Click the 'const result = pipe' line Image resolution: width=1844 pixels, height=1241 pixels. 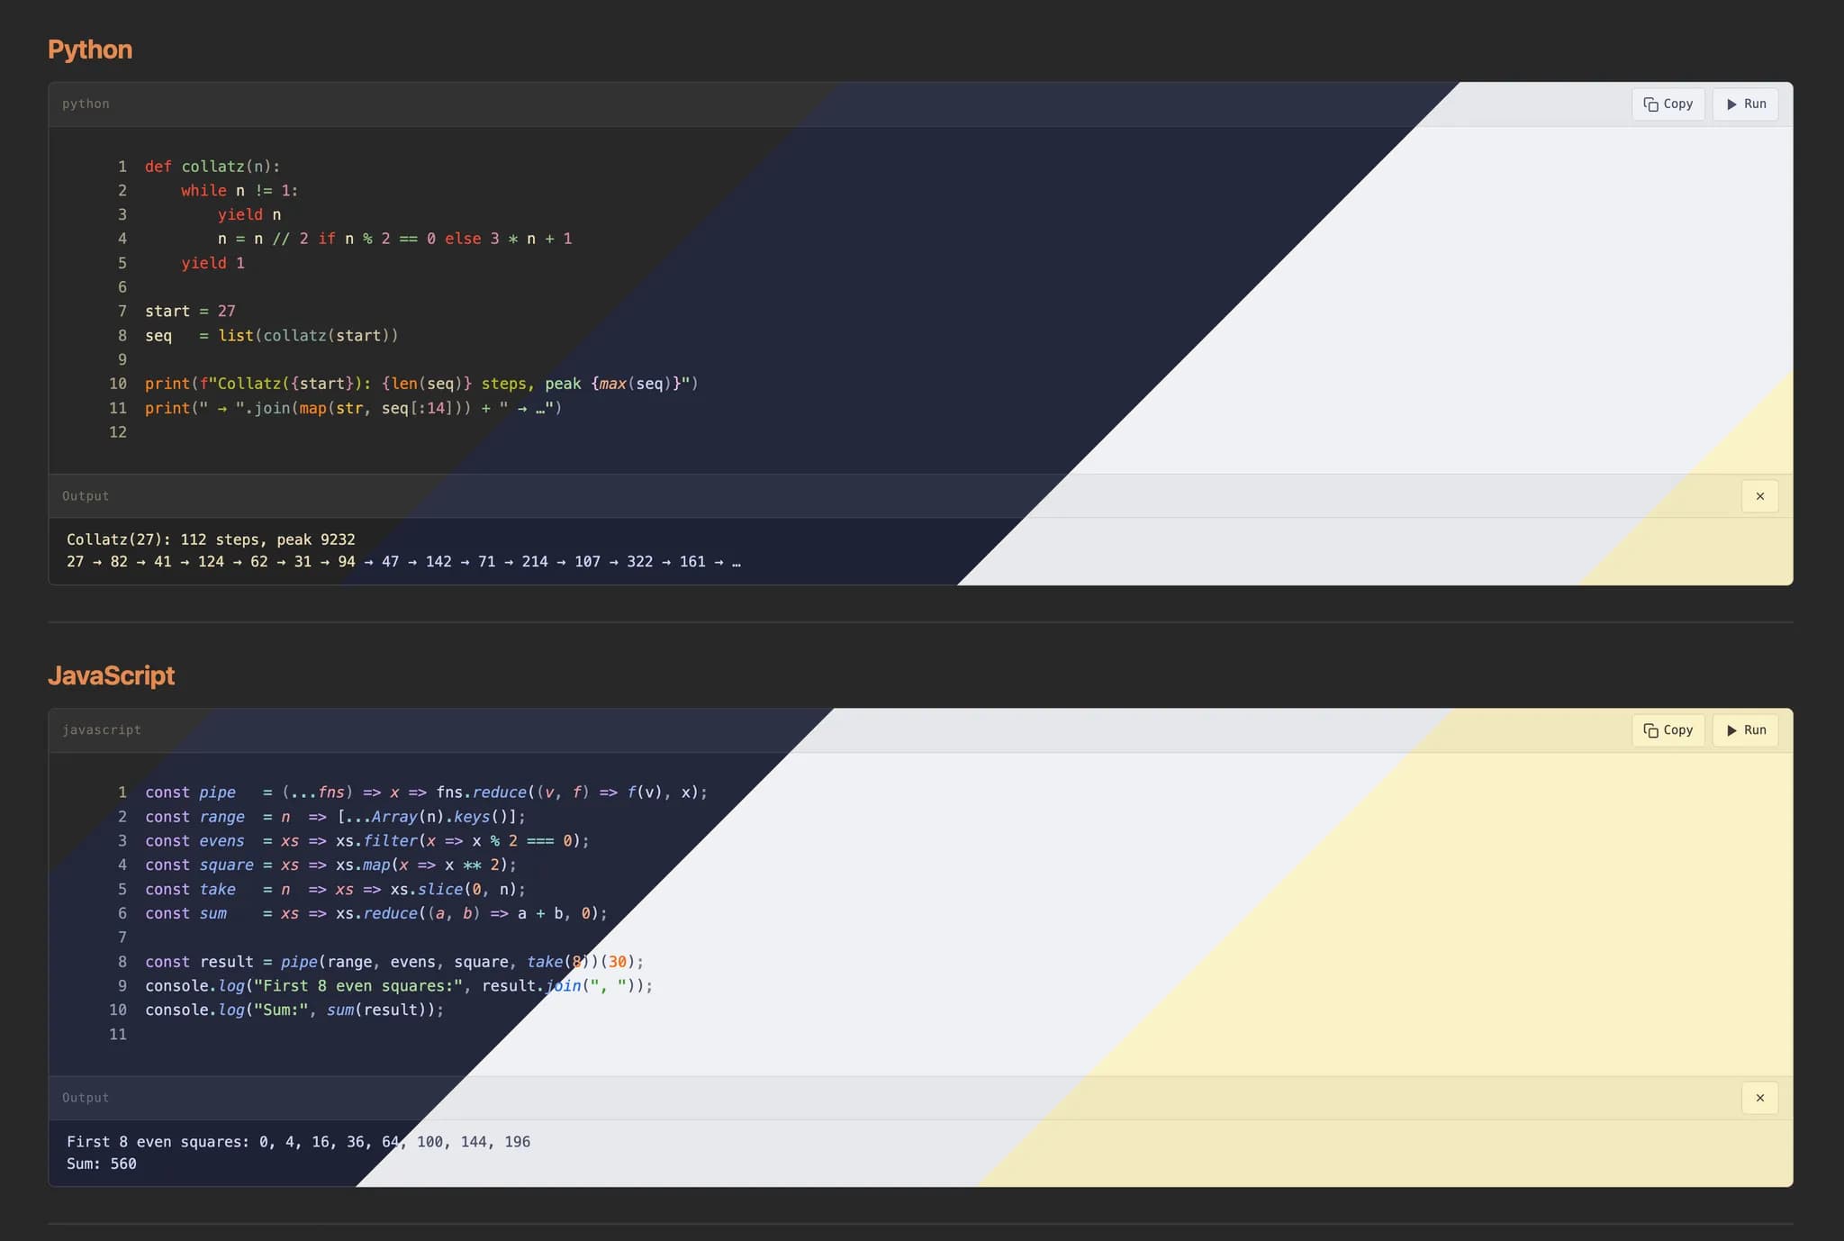[394, 962]
